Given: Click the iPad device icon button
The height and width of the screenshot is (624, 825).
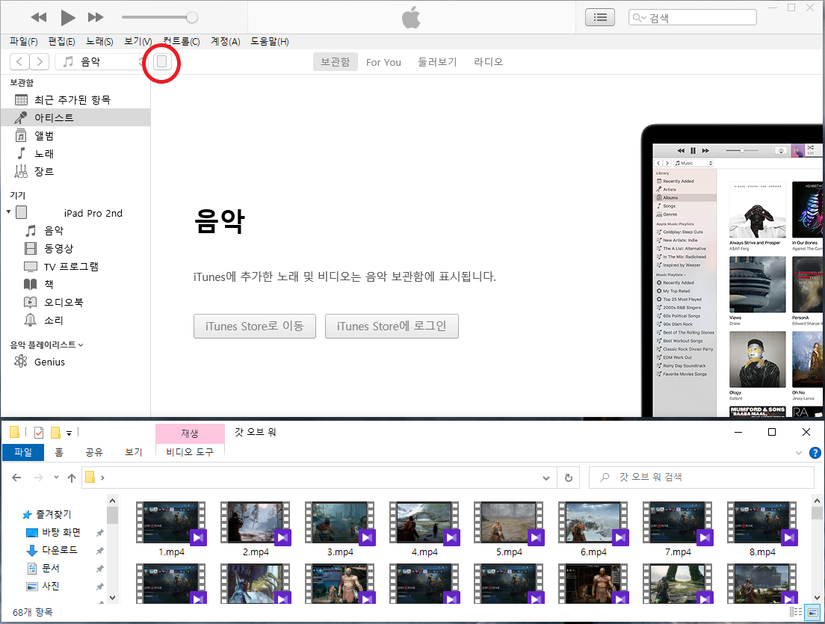Looking at the screenshot, I should click(x=162, y=61).
